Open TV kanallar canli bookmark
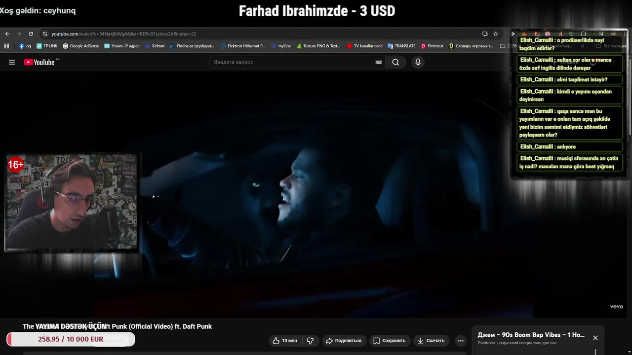The height and width of the screenshot is (355, 632). pos(365,46)
